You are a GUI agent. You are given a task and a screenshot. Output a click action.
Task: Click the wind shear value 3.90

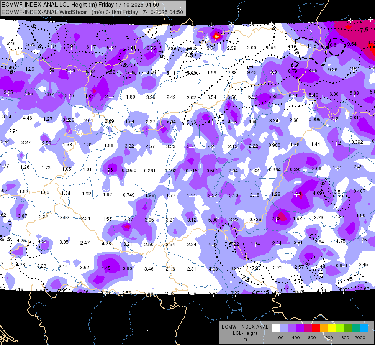[x=127, y=269]
